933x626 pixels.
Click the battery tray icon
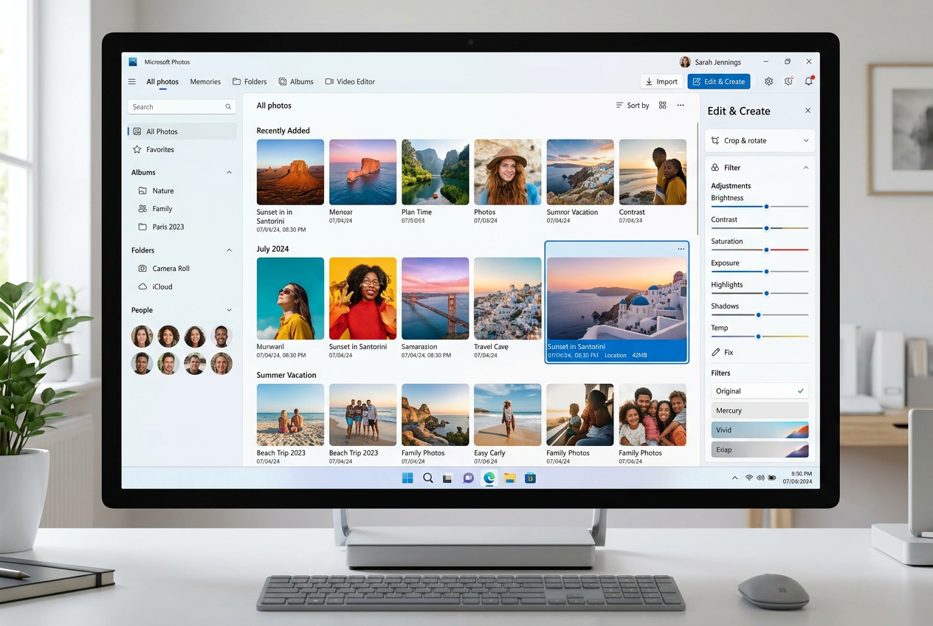(x=772, y=478)
